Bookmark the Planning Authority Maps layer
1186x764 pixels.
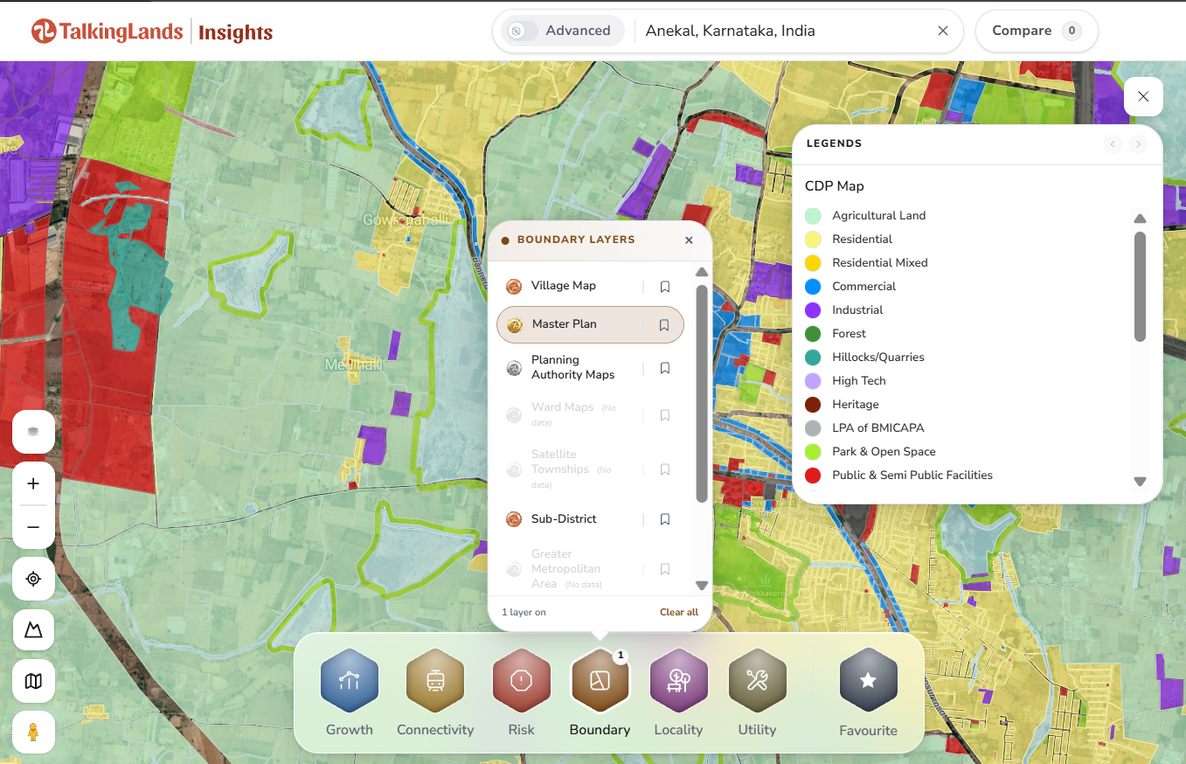click(x=665, y=368)
